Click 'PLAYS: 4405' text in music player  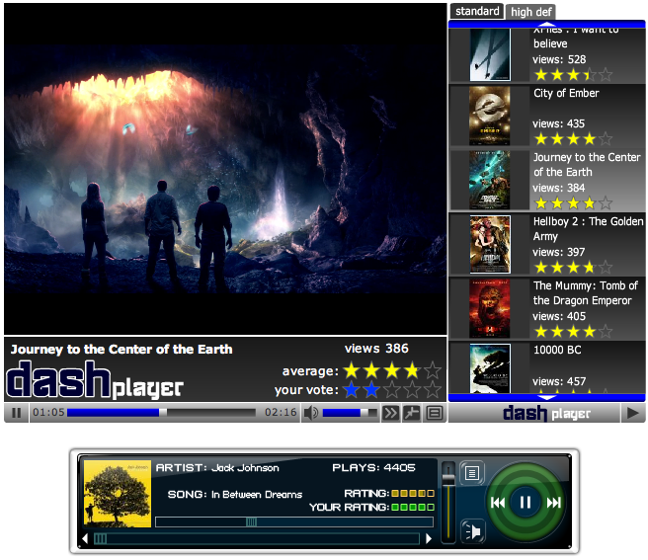[373, 468]
